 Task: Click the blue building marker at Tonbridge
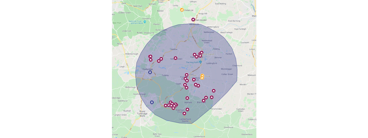(150, 72)
